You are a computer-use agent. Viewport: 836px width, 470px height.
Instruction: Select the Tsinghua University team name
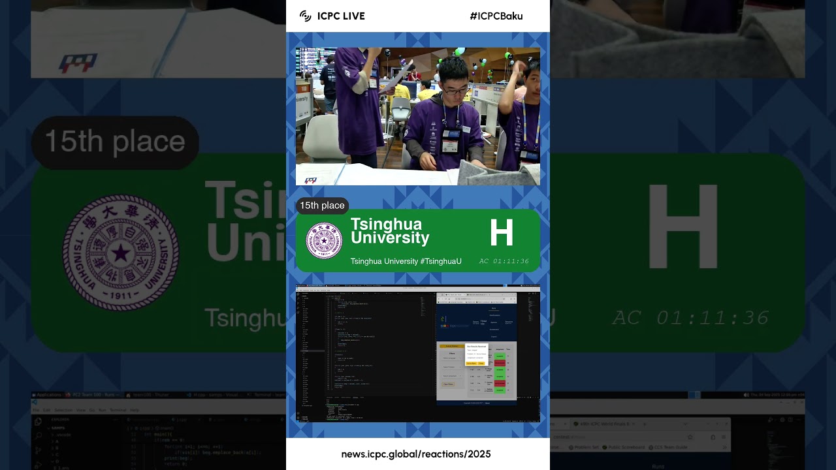pyautogui.click(x=390, y=231)
